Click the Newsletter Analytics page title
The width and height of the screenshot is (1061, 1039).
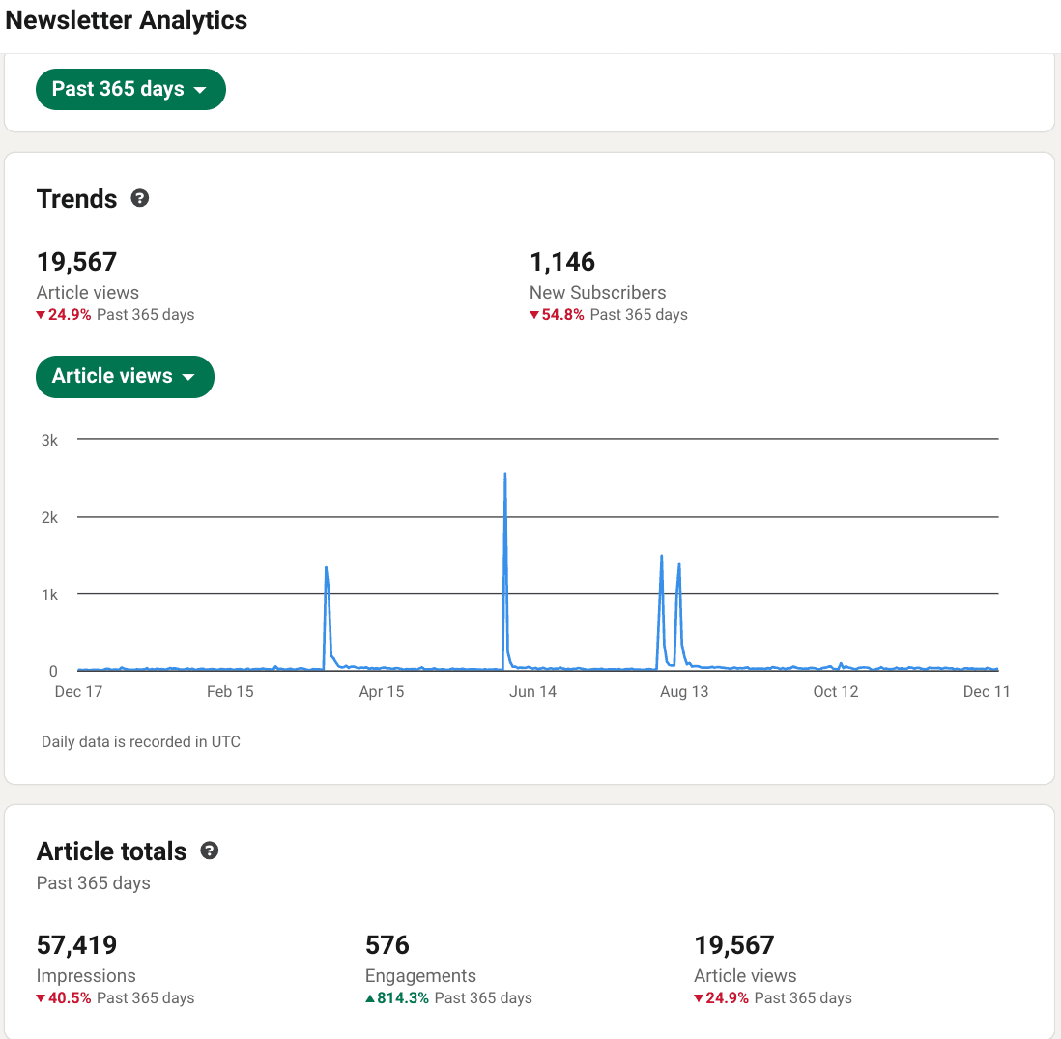pos(126,20)
